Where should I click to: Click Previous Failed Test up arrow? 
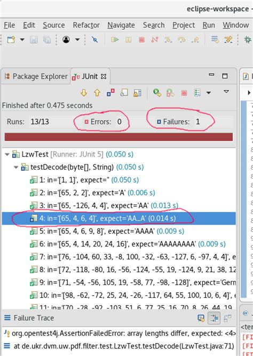[97, 93]
